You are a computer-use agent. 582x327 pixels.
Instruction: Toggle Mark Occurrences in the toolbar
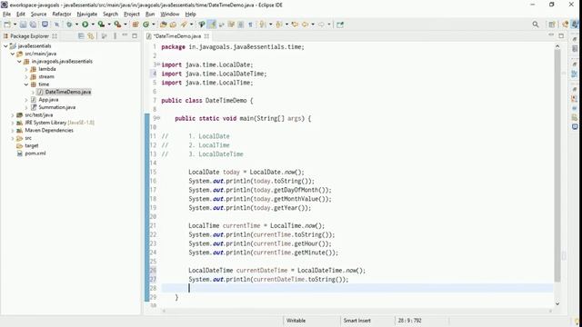click(212, 25)
